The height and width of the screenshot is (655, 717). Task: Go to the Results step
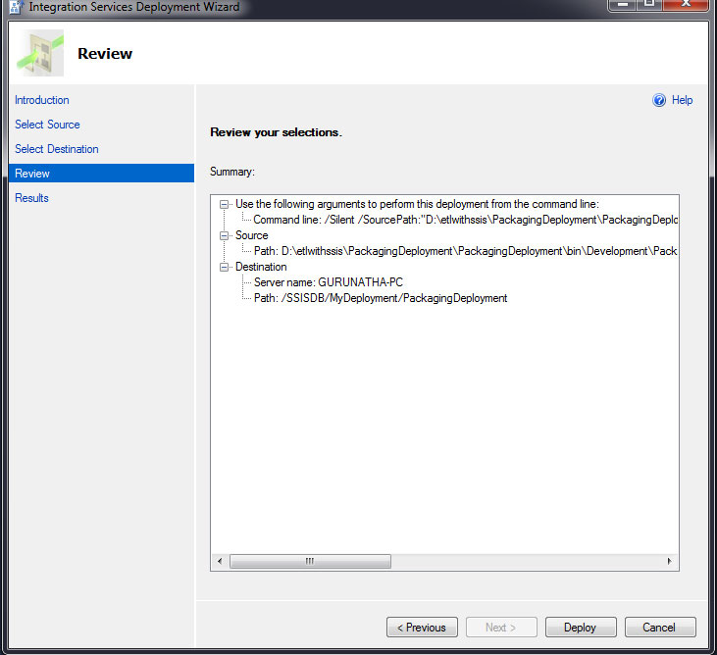coord(31,198)
